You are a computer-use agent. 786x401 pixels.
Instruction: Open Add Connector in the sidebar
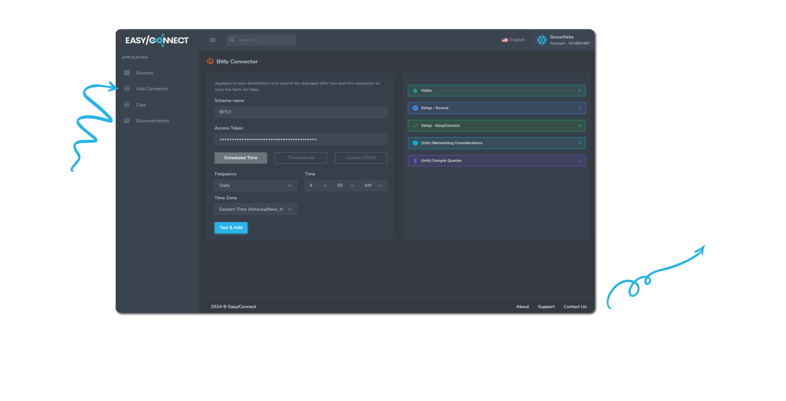click(x=152, y=89)
